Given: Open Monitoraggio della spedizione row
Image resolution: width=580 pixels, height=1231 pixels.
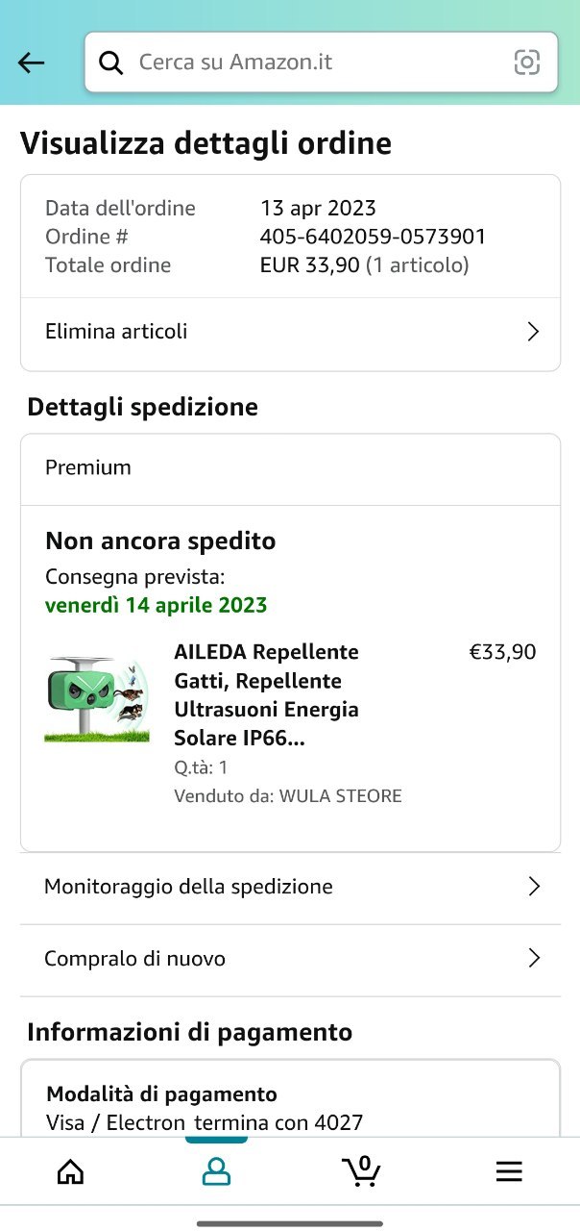Looking at the screenshot, I should 290,888.
